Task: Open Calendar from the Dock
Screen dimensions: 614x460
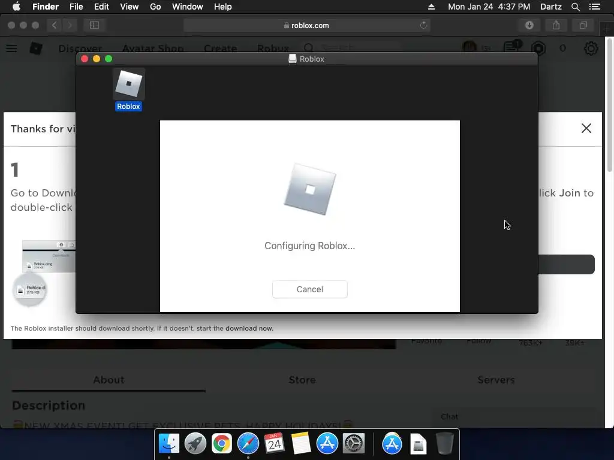Action: [274, 444]
